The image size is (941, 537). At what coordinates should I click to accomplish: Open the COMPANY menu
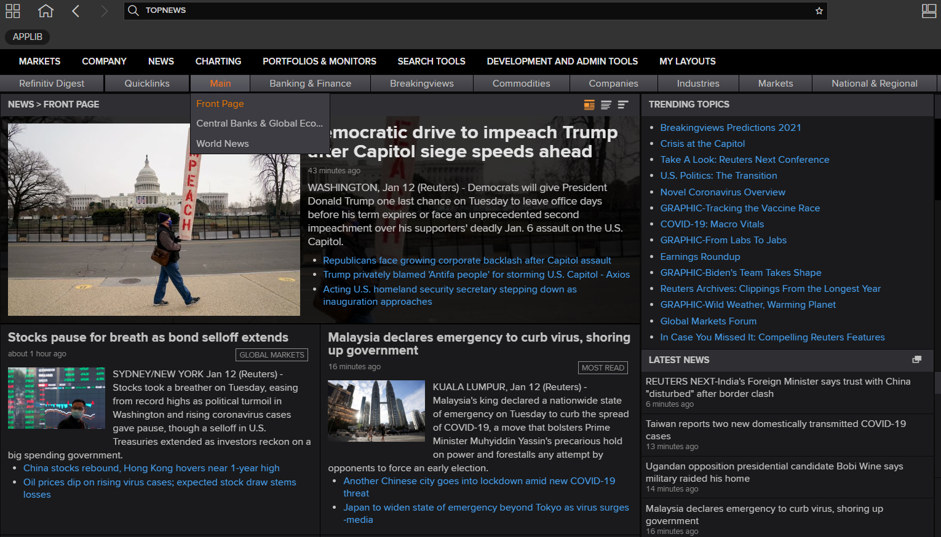click(104, 61)
